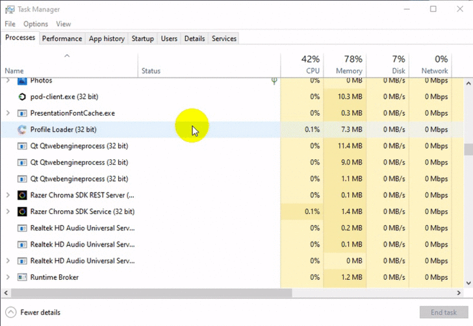Click the Runtime Broker process icon
Viewport: 473px width, 326px height.
pos(22,277)
